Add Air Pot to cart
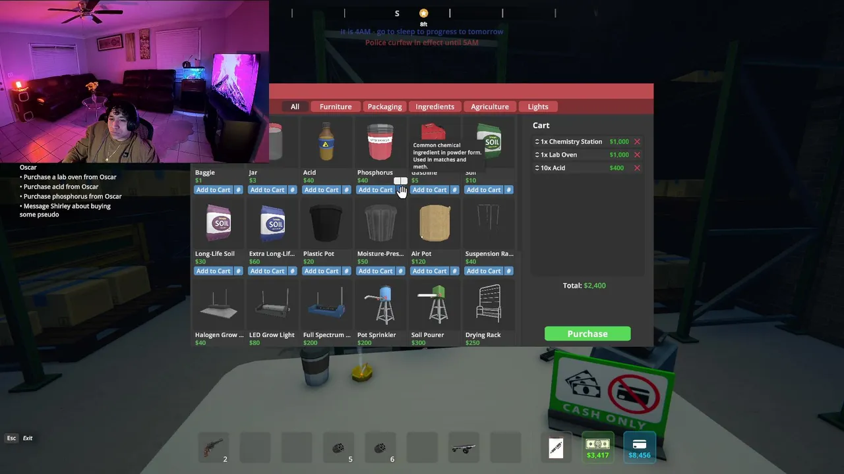The height and width of the screenshot is (474, 844). tap(430, 271)
